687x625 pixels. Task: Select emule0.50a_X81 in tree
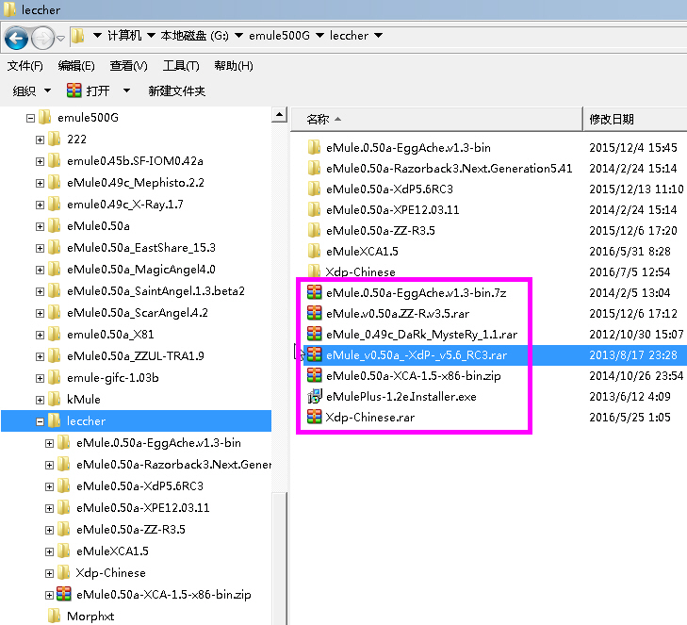[x=110, y=335]
